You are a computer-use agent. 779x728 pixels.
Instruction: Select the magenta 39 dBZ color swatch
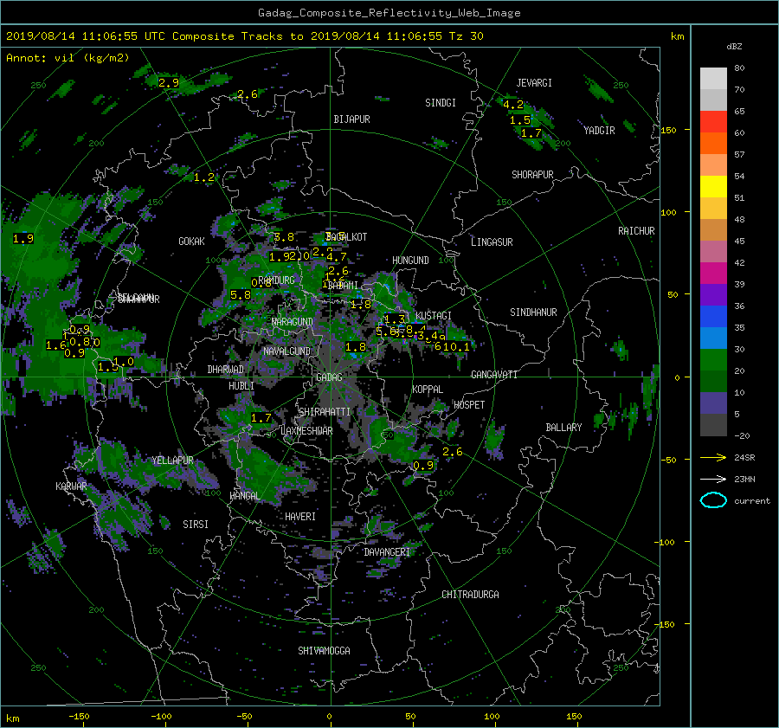click(x=713, y=274)
